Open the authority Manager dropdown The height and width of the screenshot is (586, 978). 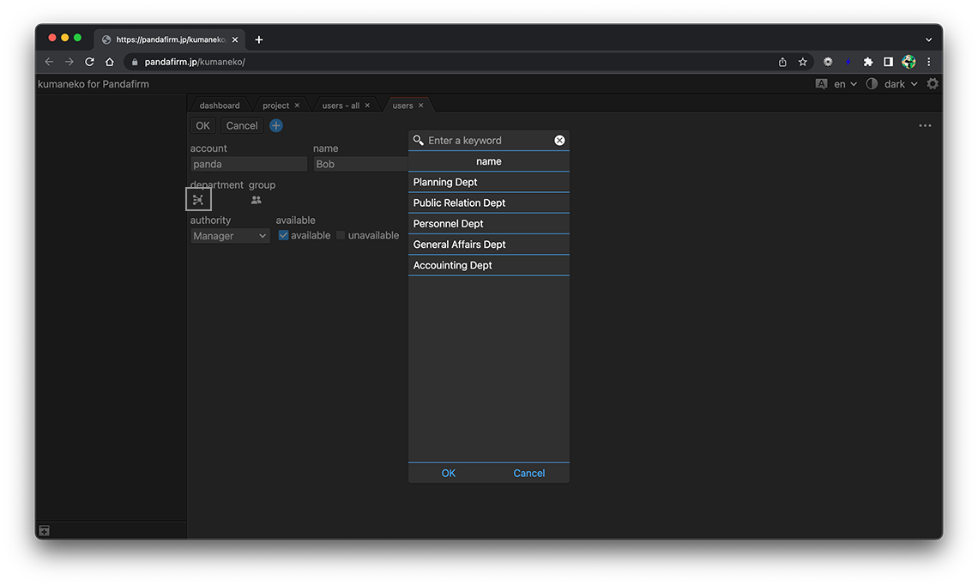[x=230, y=236]
